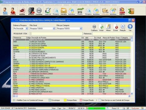Open the COMPRAS menu
The height and width of the screenshot is (110, 146).
tap(74, 5)
